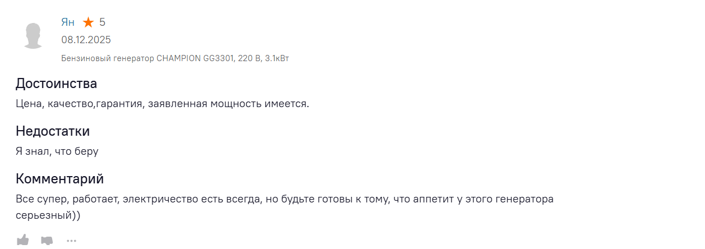
Task: Click the review date 08.12.2025
Action: click(86, 40)
